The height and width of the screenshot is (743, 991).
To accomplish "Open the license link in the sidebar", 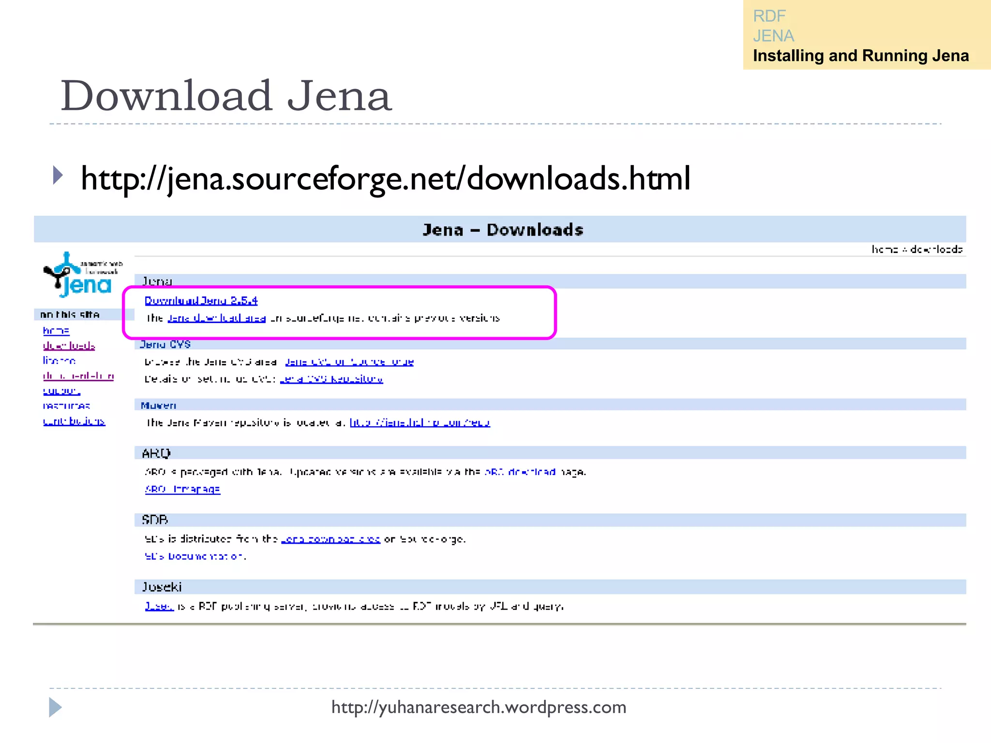I will pos(59,361).
